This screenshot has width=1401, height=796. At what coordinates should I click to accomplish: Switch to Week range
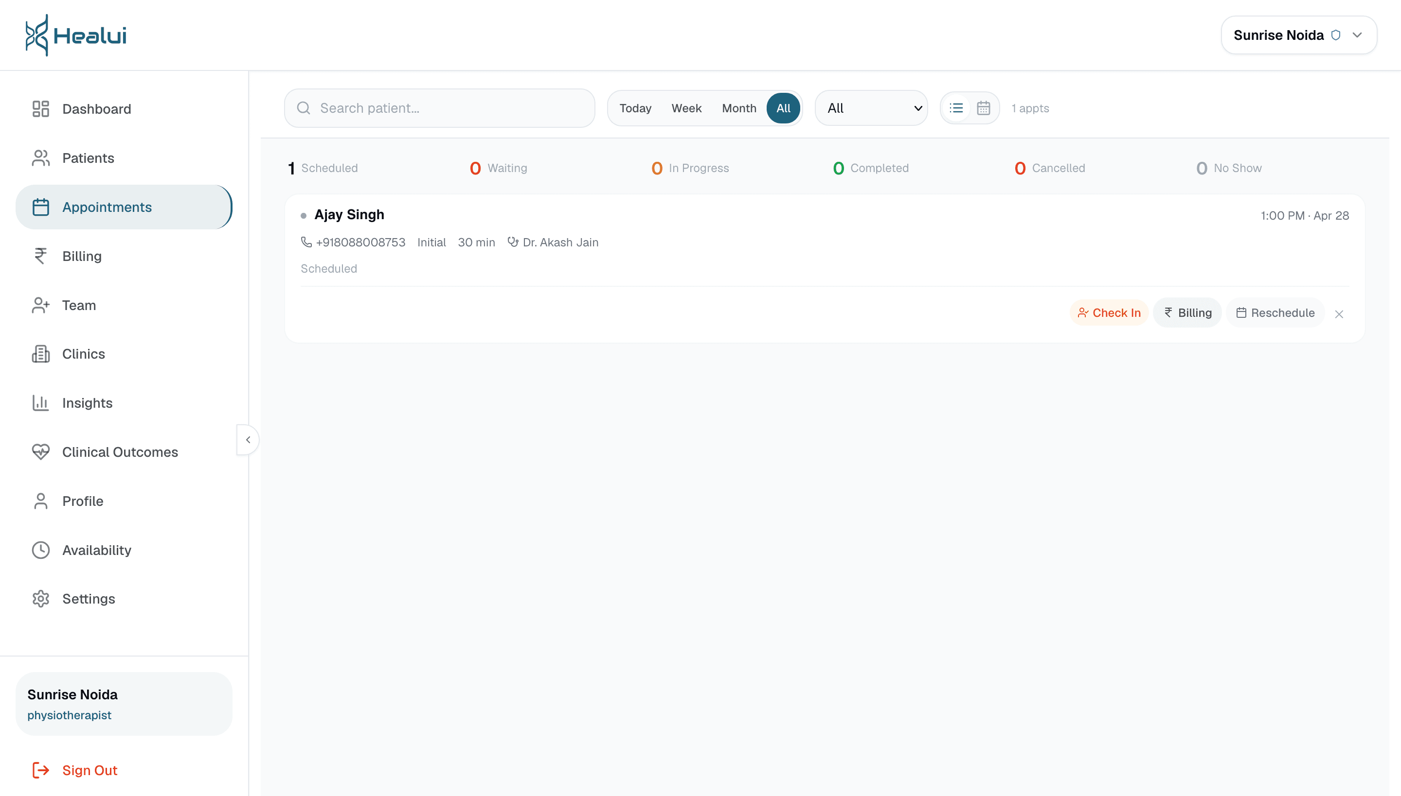tap(686, 108)
